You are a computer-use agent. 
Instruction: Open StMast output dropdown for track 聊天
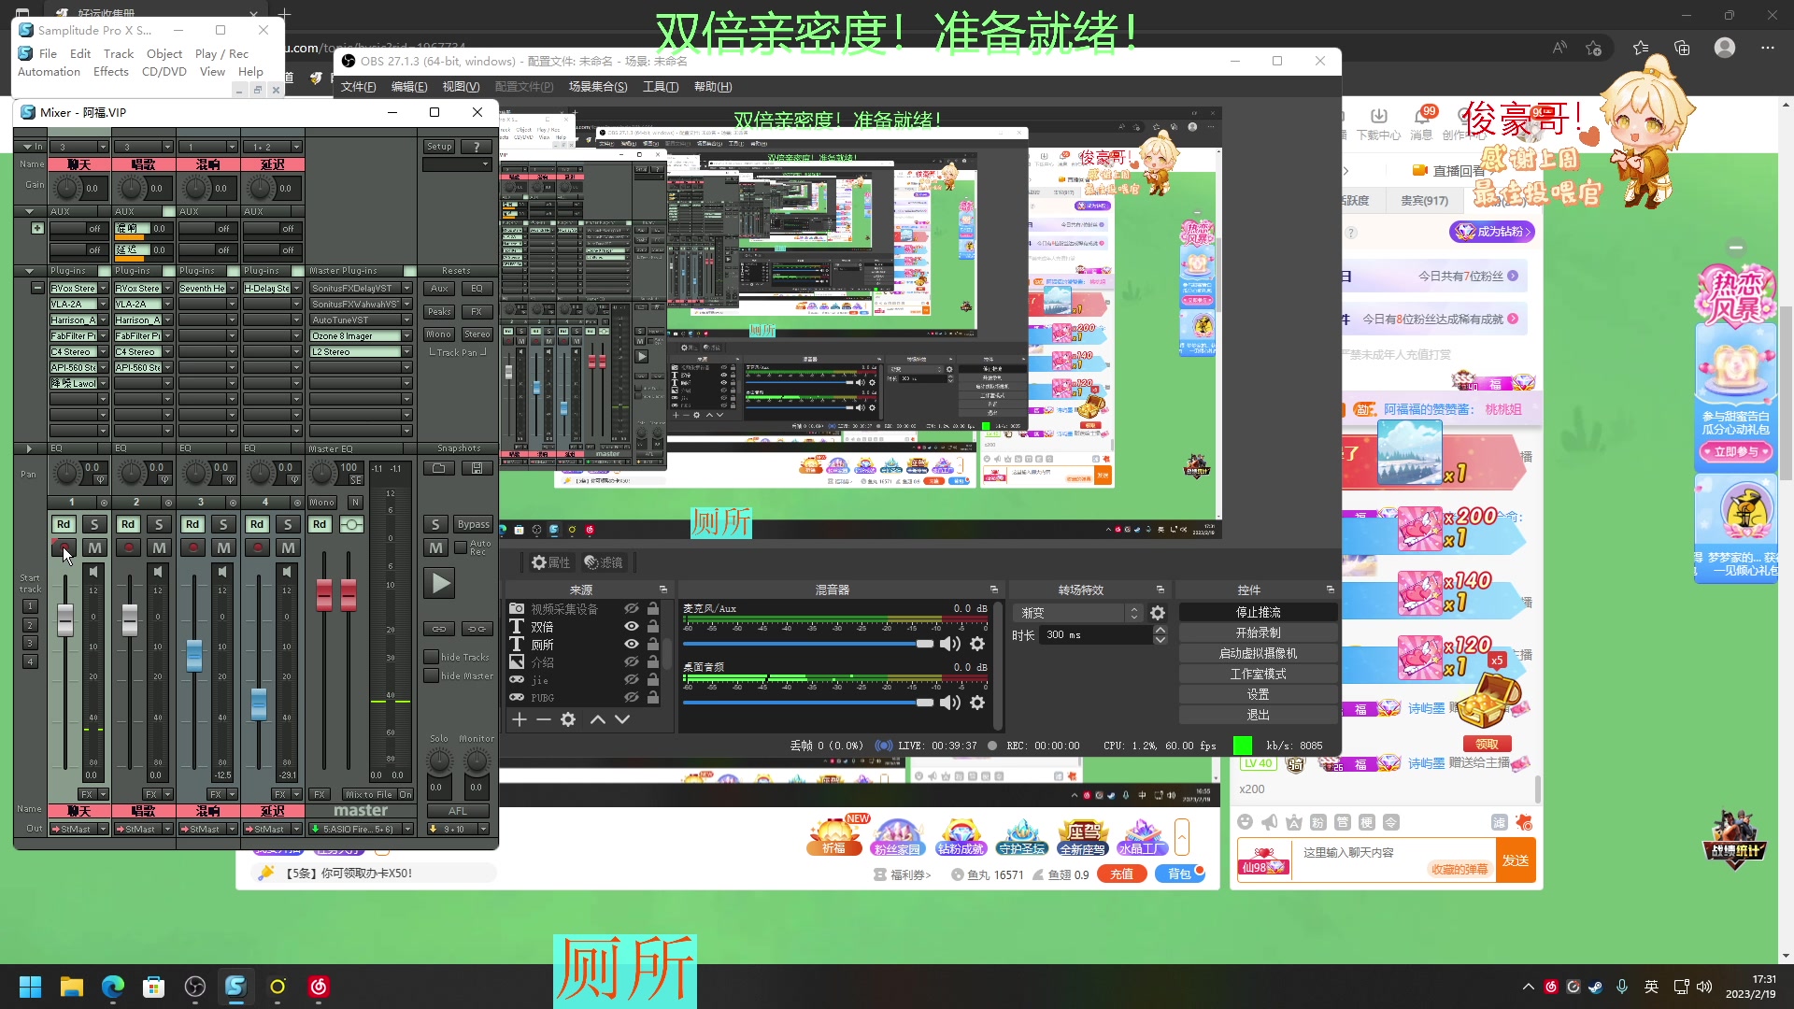click(104, 830)
